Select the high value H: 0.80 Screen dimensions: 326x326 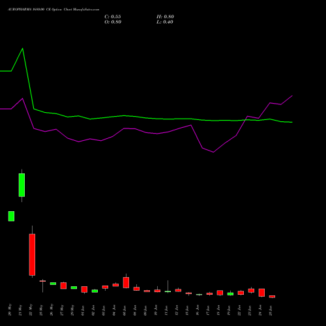pyautogui.click(x=165, y=17)
